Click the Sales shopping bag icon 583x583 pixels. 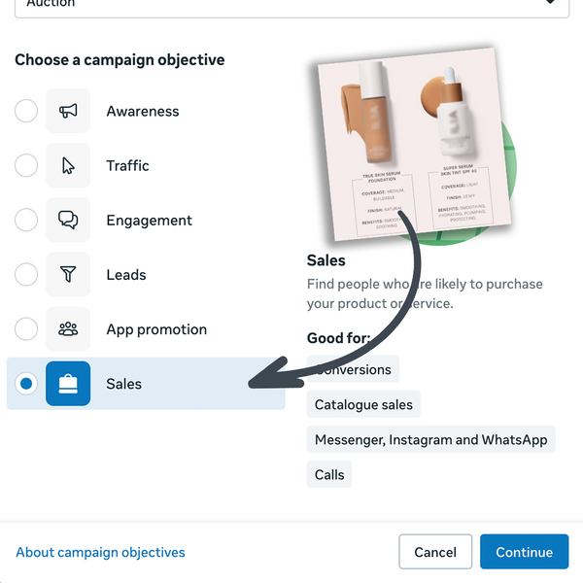click(68, 384)
